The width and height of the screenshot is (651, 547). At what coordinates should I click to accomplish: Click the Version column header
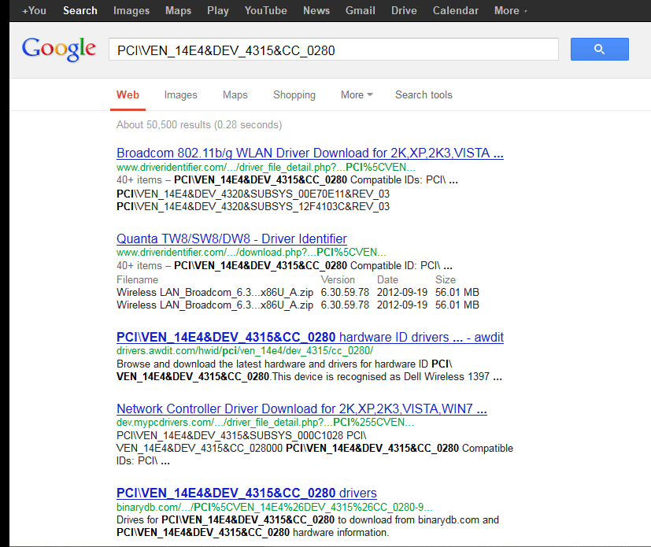[x=338, y=279]
